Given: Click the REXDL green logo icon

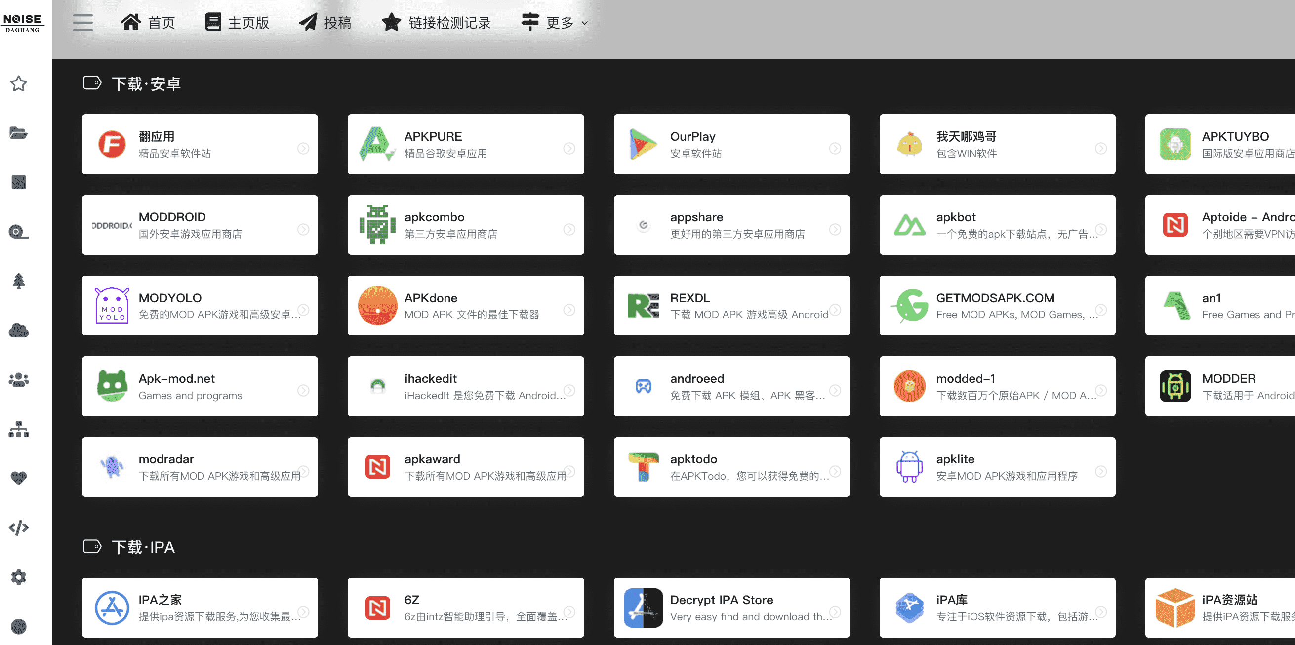Looking at the screenshot, I should pyautogui.click(x=643, y=306).
